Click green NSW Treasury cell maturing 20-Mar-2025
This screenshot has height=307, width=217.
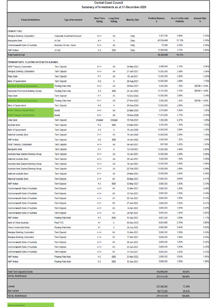pyautogui.click(x=30, y=110)
